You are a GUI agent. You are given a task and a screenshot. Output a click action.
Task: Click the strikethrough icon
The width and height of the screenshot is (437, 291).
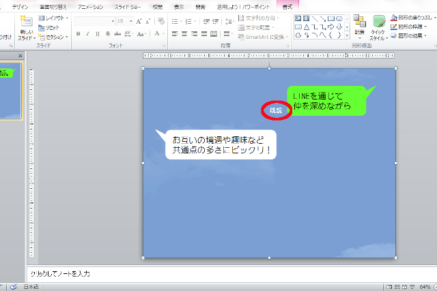(117, 33)
